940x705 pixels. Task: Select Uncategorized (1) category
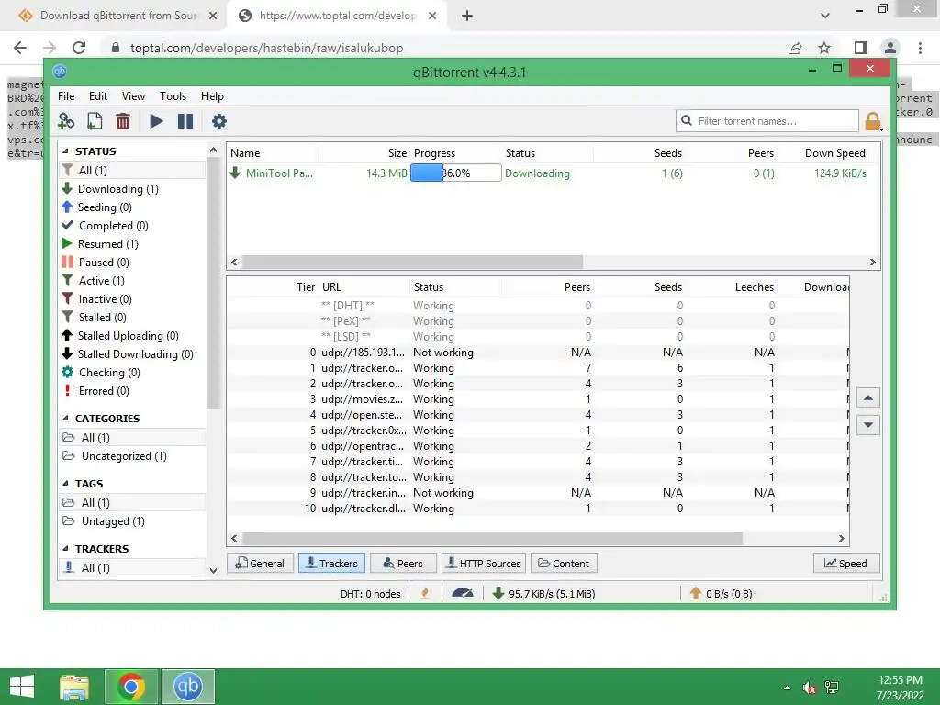click(124, 456)
